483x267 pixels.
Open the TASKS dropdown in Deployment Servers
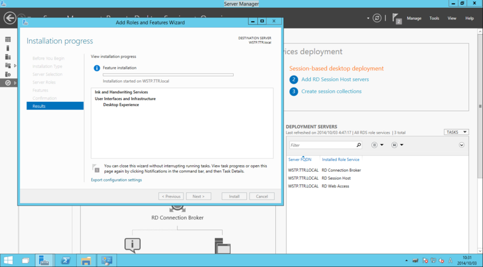456,132
